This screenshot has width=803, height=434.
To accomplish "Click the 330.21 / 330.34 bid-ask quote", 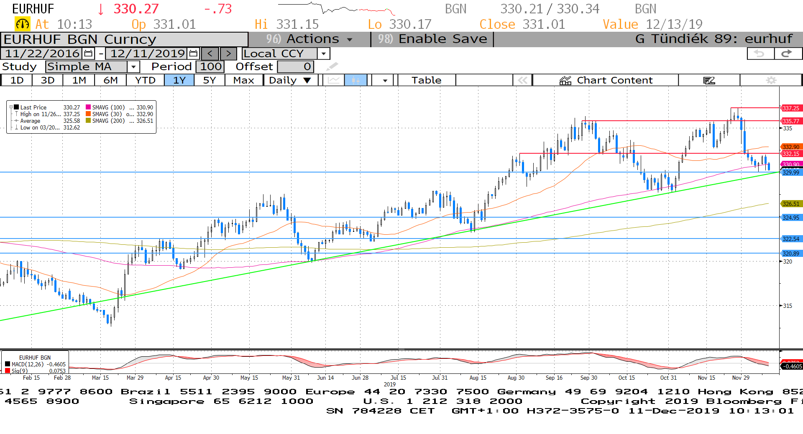I will pos(550,9).
